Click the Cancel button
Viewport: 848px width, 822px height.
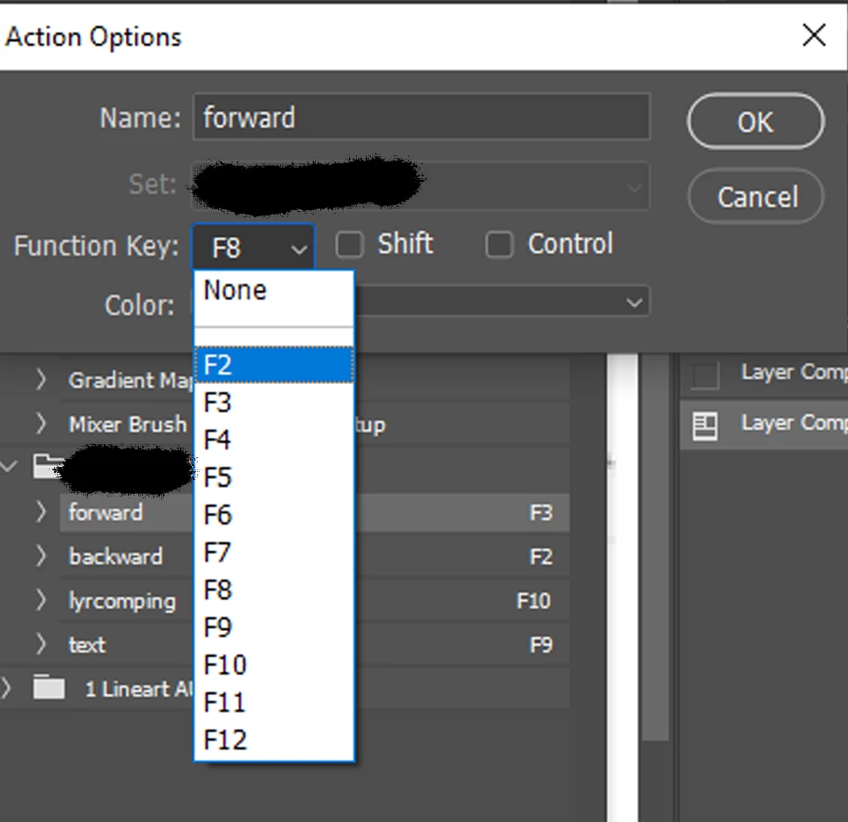pyautogui.click(x=756, y=197)
